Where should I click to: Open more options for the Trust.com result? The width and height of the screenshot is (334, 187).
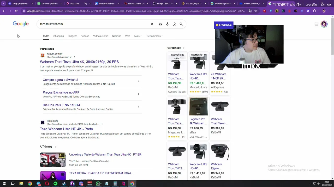pos(102,124)
